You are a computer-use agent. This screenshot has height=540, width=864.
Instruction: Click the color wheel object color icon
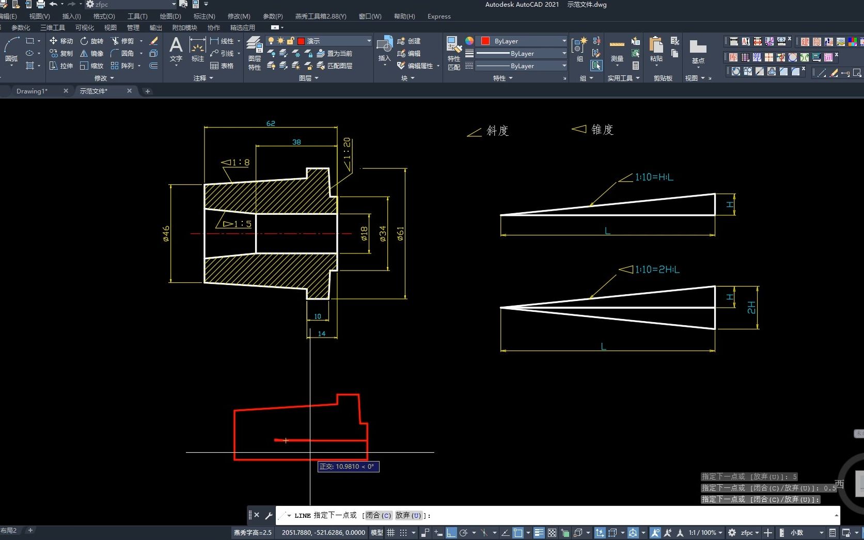point(469,41)
